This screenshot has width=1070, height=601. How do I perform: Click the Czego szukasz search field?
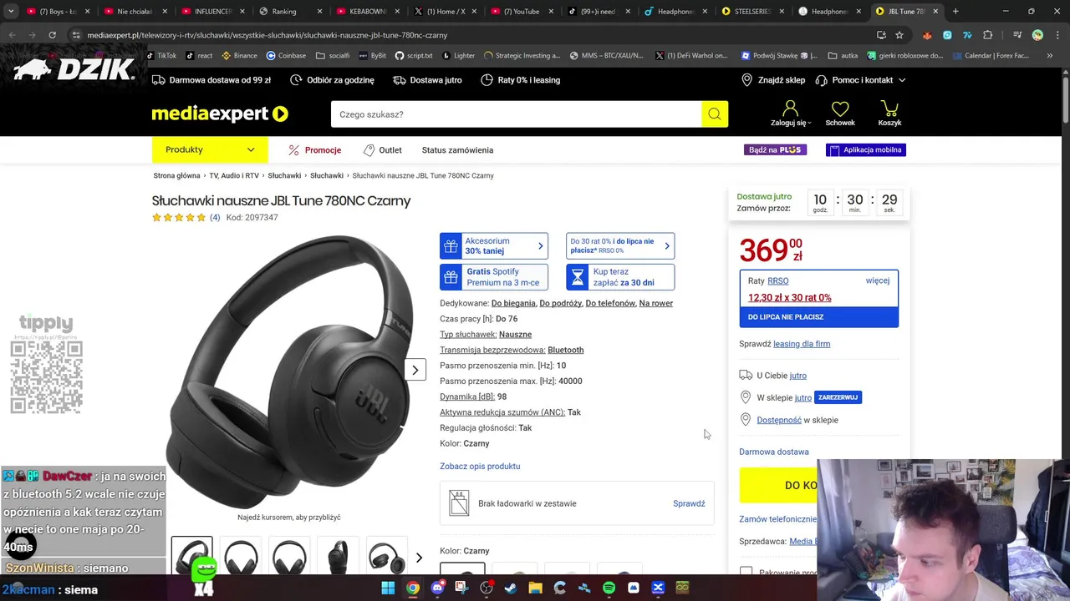click(x=516, y=114)
